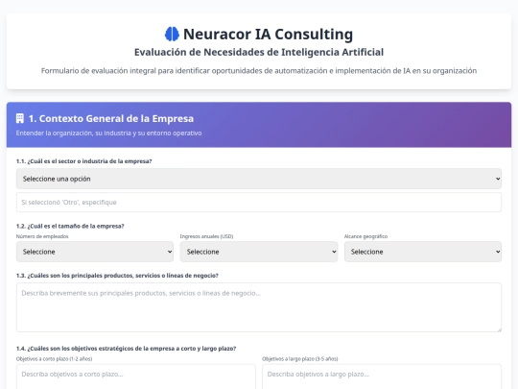Open the Número de empleados dropdown
The height and width of the screenshot is (389, 518).
95,252
